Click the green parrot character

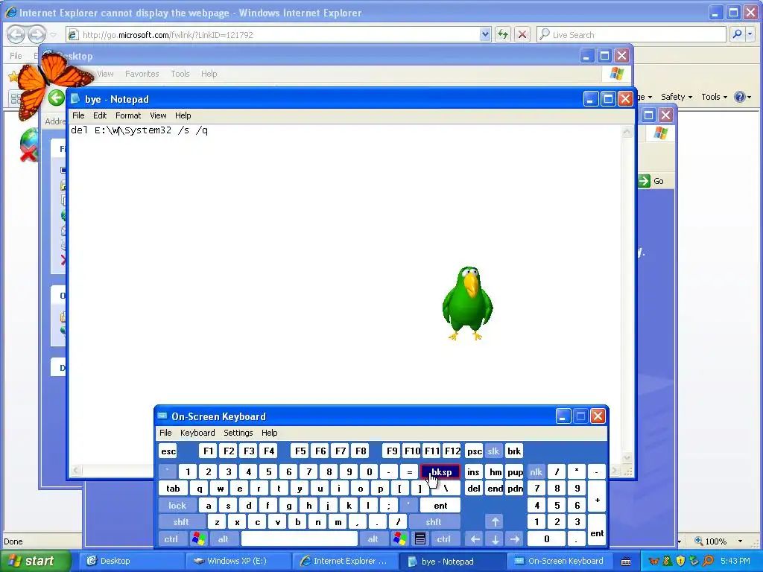tap(468, 303)
